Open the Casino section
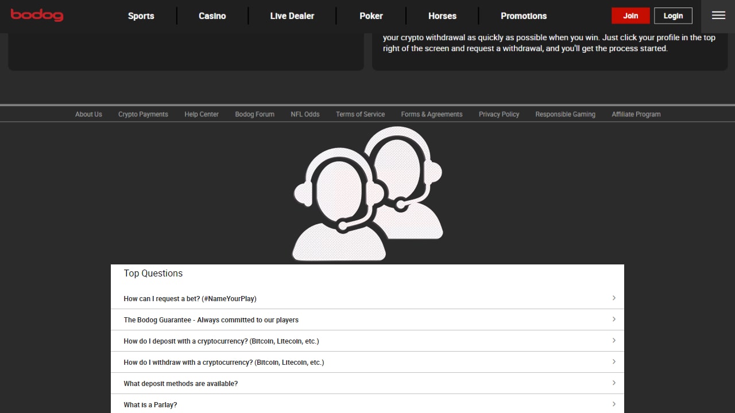 pyautogui.click(x=212, y=16)
